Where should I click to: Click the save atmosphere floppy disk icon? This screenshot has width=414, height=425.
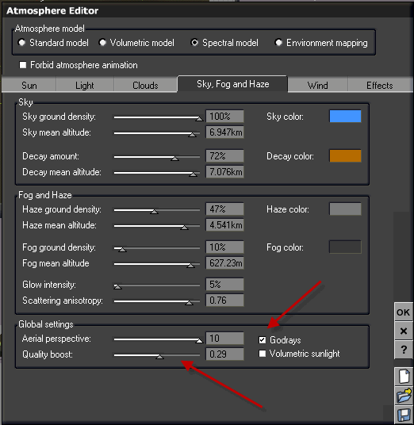[404, 415]
